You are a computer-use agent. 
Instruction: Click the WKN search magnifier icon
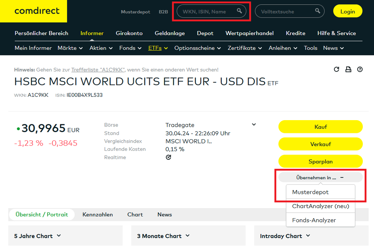240,11
